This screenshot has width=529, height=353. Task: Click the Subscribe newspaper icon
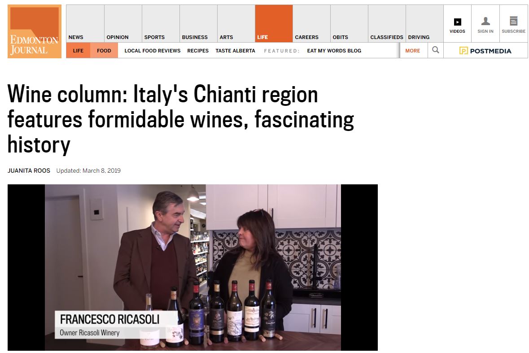[513, 21]
